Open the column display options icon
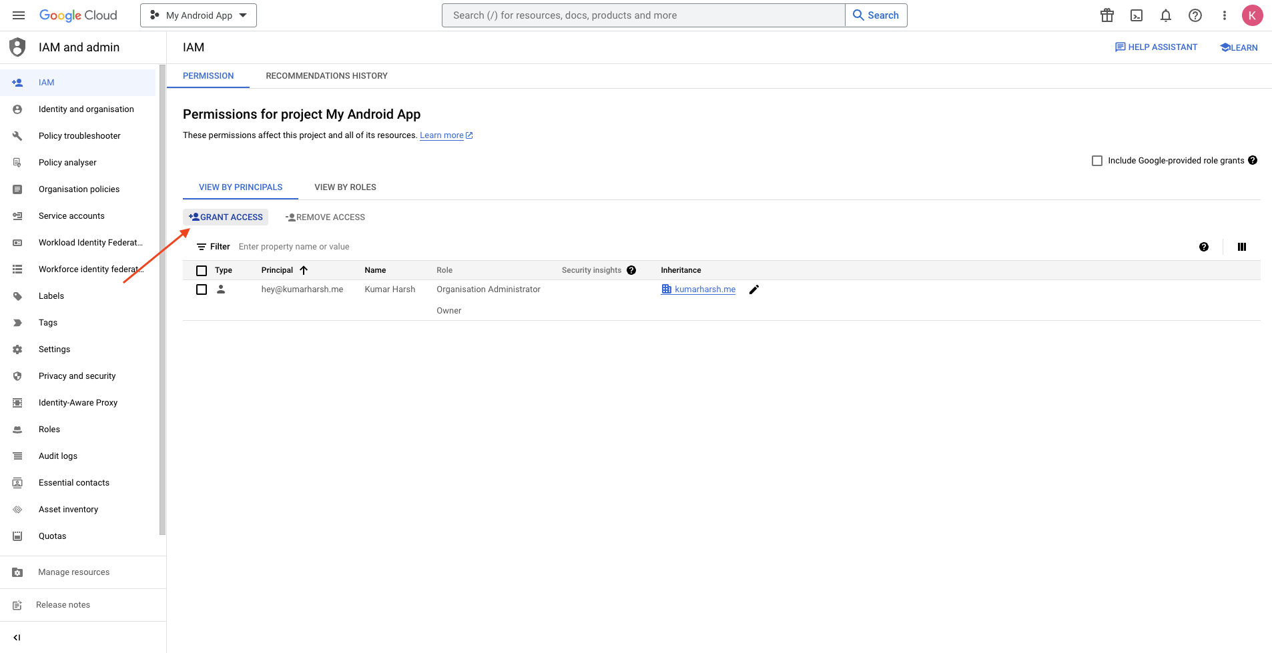Viewport: 1272px width, 653px height. (1241, 246)
